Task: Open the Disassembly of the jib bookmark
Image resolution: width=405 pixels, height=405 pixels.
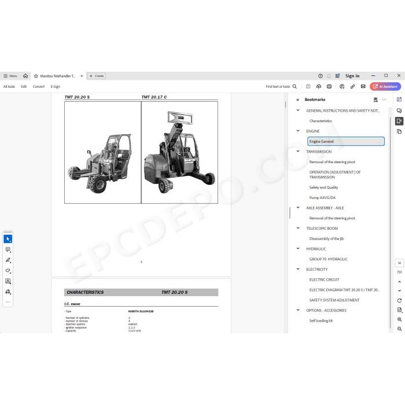Action: coord(326,238)
